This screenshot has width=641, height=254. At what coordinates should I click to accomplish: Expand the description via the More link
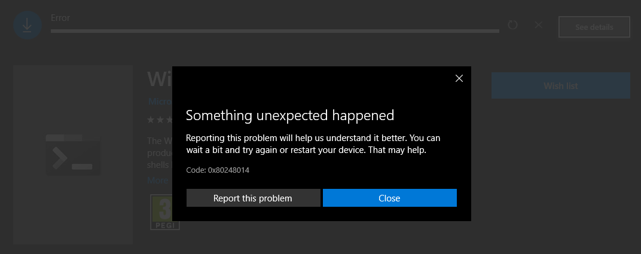(x=158, y=180)
